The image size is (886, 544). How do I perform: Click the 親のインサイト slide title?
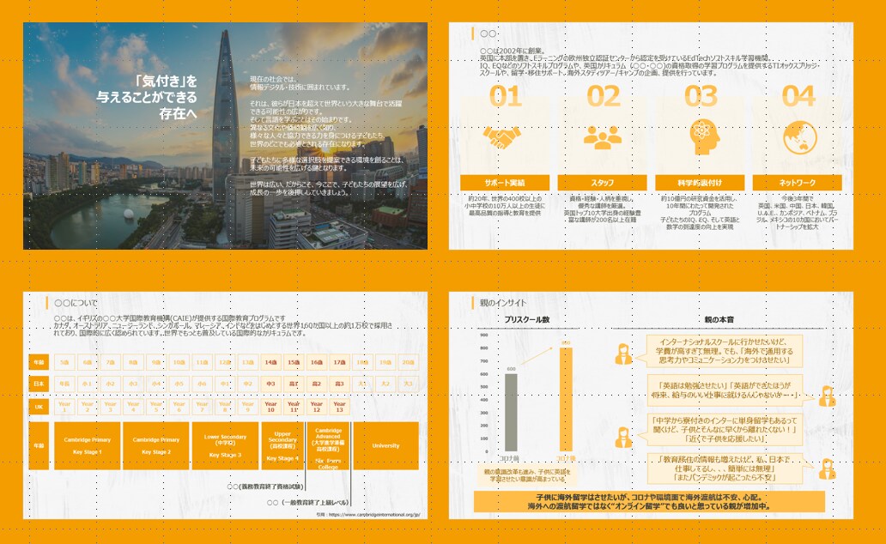tap(503, 303)
